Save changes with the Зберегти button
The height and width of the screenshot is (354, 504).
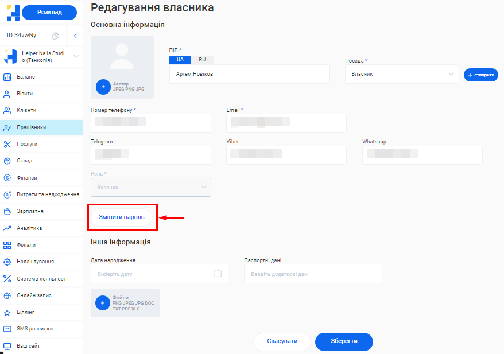343,341
